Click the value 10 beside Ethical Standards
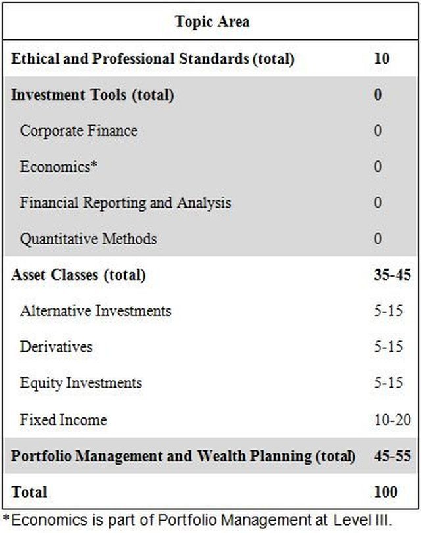The width and height of the screenshot is (421, 533). (382, 58)
